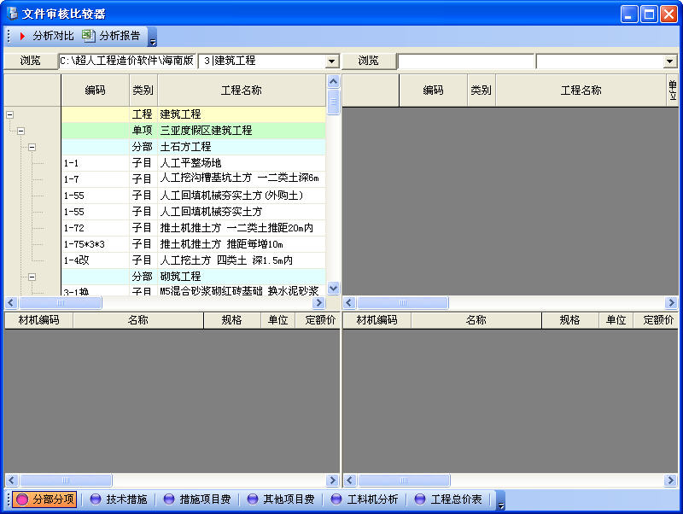This screenshot has width=683, height=514.
Task: Select the 土石方工程 section row
Action: pyautogui.click(x=194, y=147)
